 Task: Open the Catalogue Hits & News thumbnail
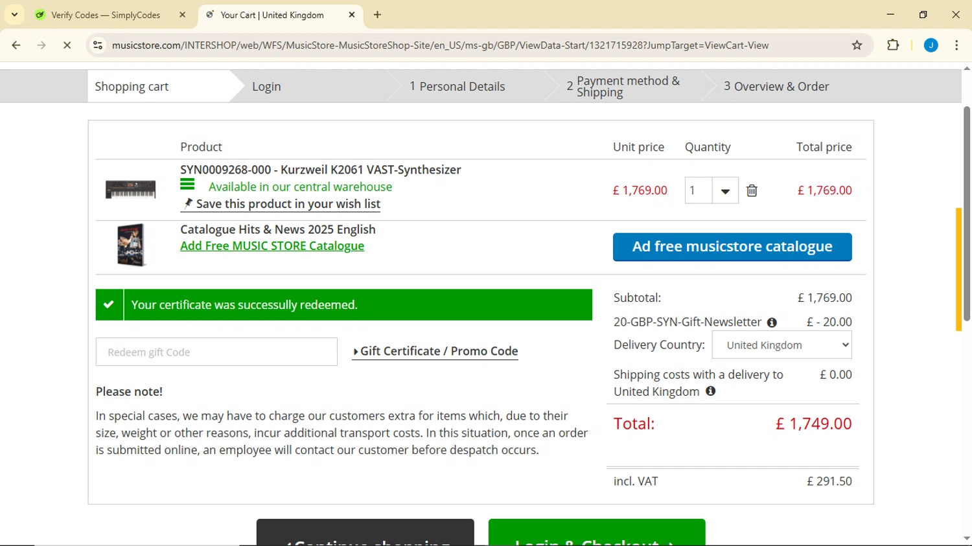(x=132, y=245)
